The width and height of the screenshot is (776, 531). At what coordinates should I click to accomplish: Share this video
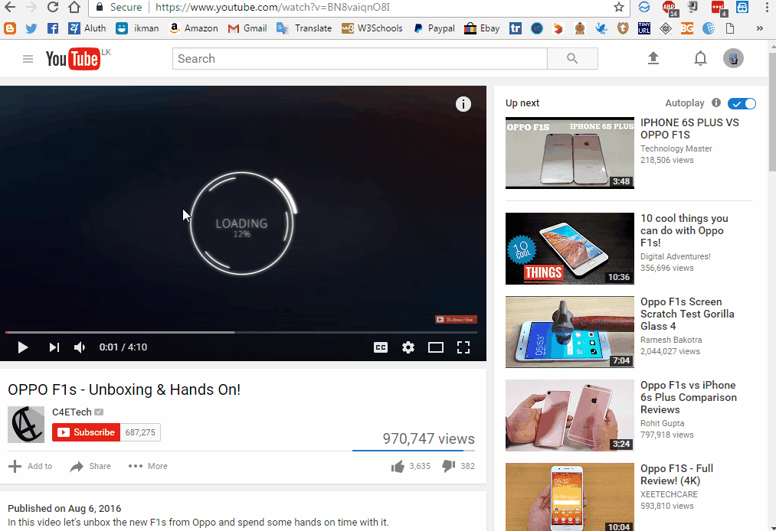(x=90, y=466)
